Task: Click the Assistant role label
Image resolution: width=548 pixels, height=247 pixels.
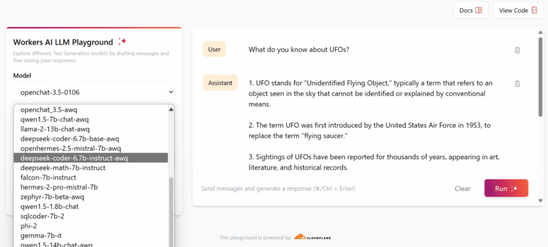Action: (x=220, y=83)
